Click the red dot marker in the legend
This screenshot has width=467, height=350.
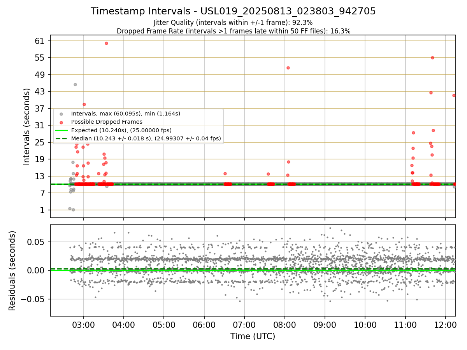point(61,122)
